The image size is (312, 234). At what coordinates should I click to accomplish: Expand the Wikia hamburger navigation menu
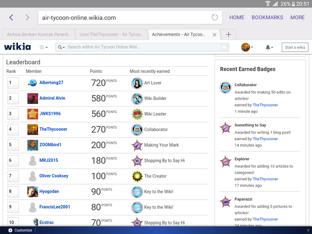pos(43,47)
